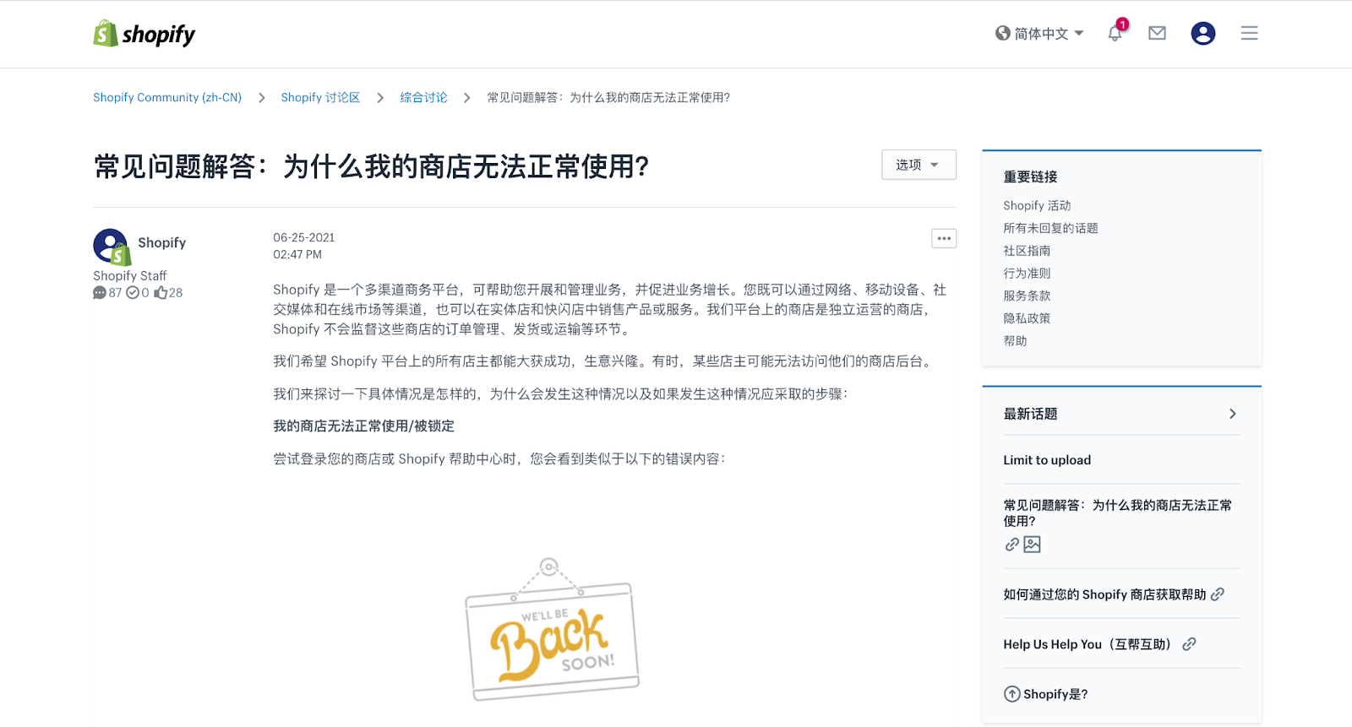The height and width of the screenshot is (727, 1352).
Task: Open Shopify 活动 link in sidebar
Action: point(1037,205)
